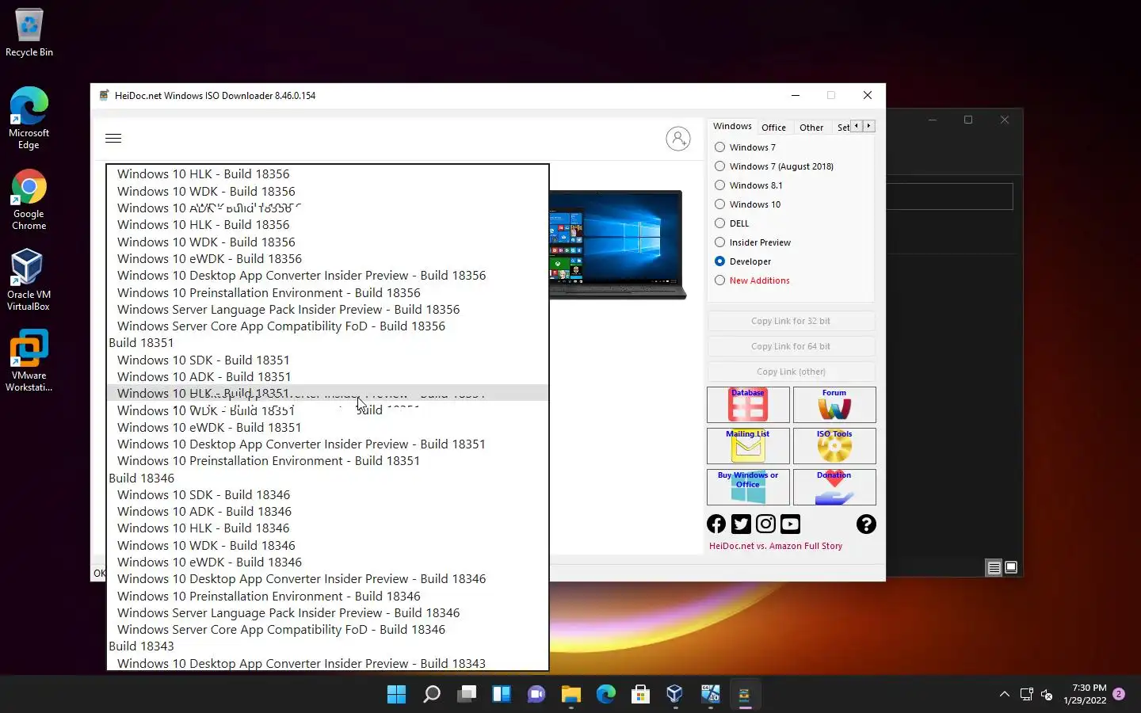1141x713 pixels.
Task: Select Microsoft Edge desktop shortcut
Action: point(29,117)
